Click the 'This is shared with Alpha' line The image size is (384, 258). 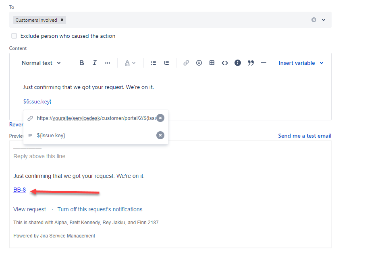coord(87,223)
